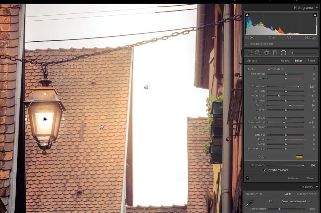
Task: Click the Blancos slider handle
Action: coord(290,106)
